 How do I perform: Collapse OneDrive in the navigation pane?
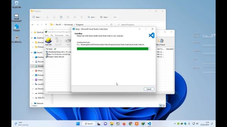(32, 38)
